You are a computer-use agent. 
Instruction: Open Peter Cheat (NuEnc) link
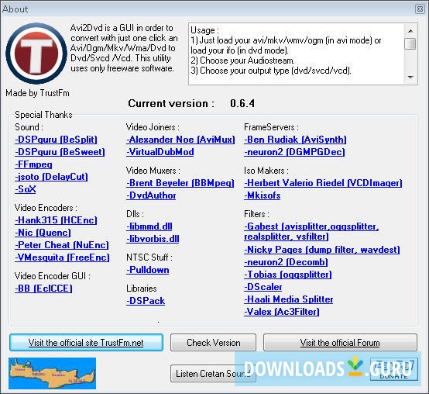pos(62,245)
